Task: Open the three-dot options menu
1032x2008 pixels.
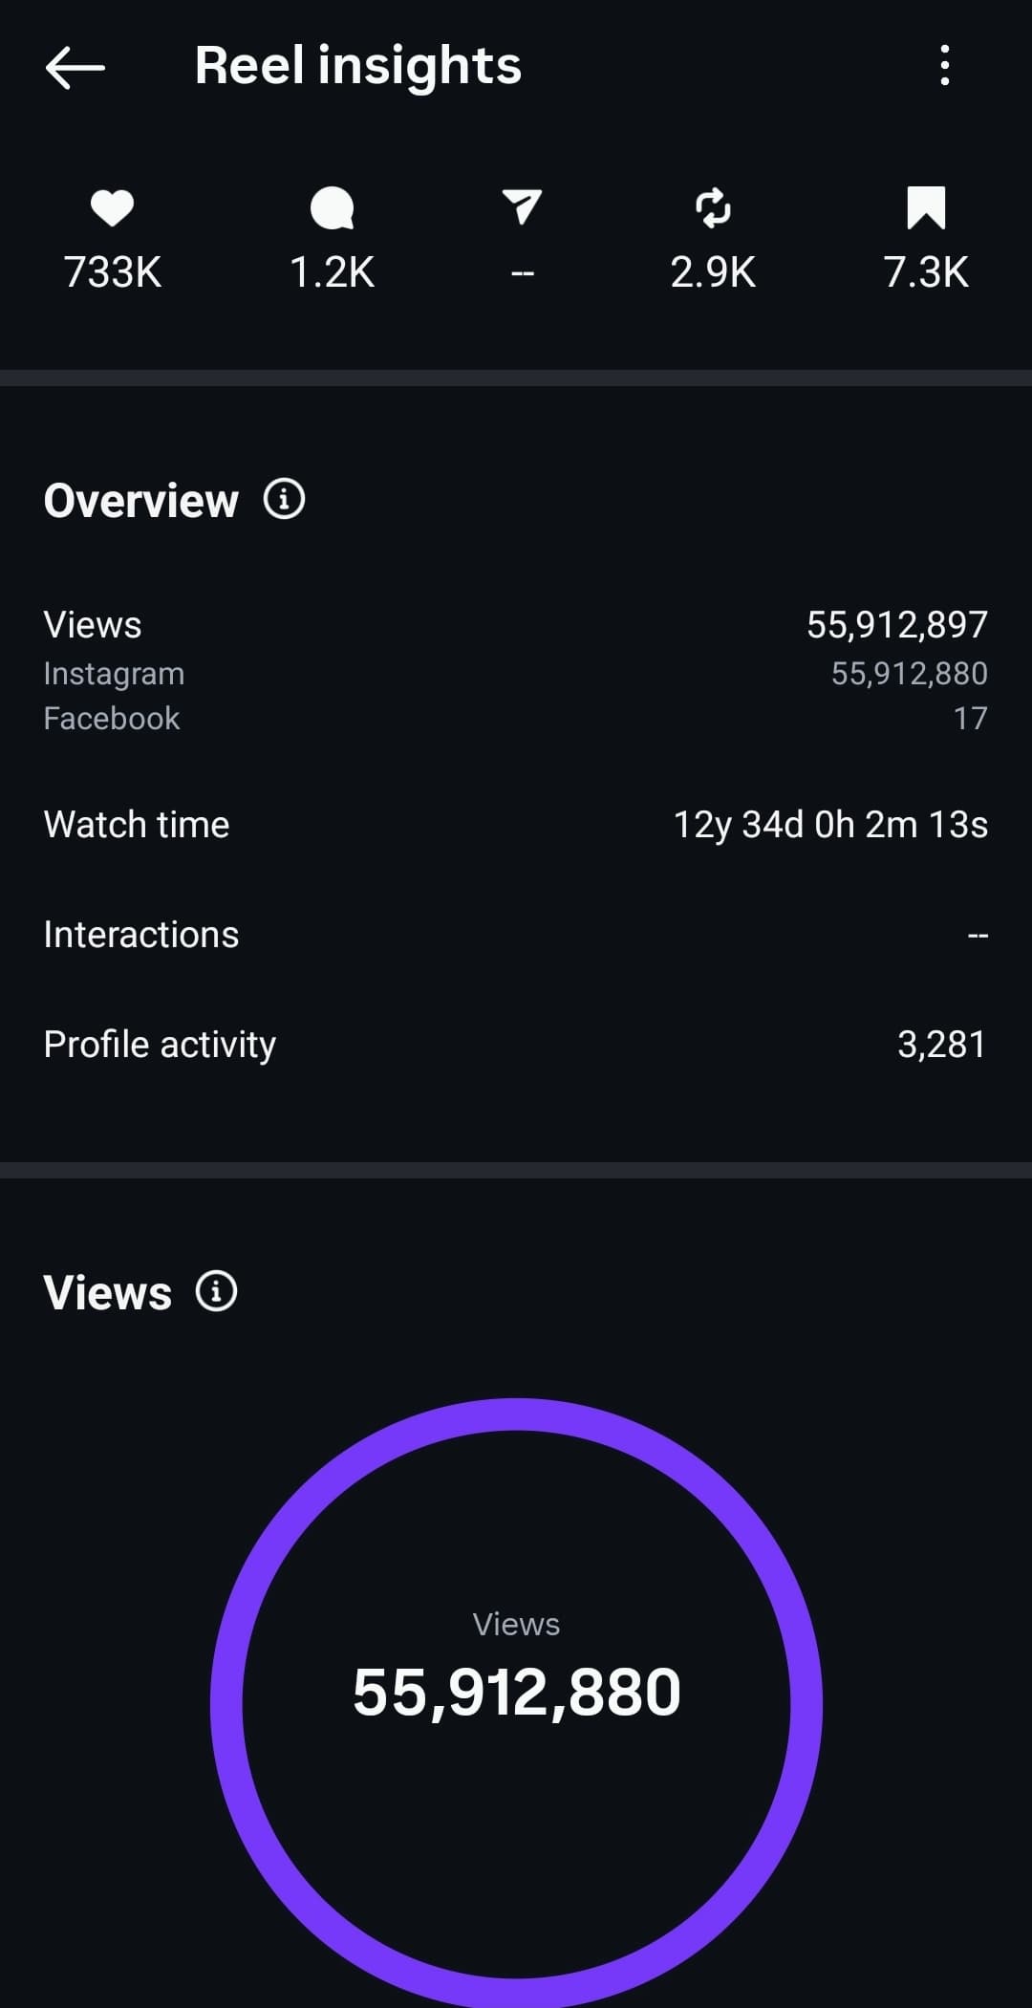Action: [944, 66]
